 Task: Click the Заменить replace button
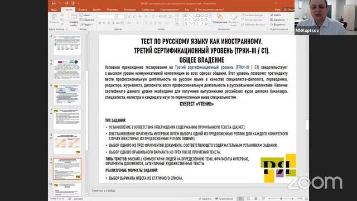click(279, 20)
